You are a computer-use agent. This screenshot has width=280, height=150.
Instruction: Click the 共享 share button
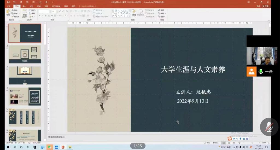(265, 6)
